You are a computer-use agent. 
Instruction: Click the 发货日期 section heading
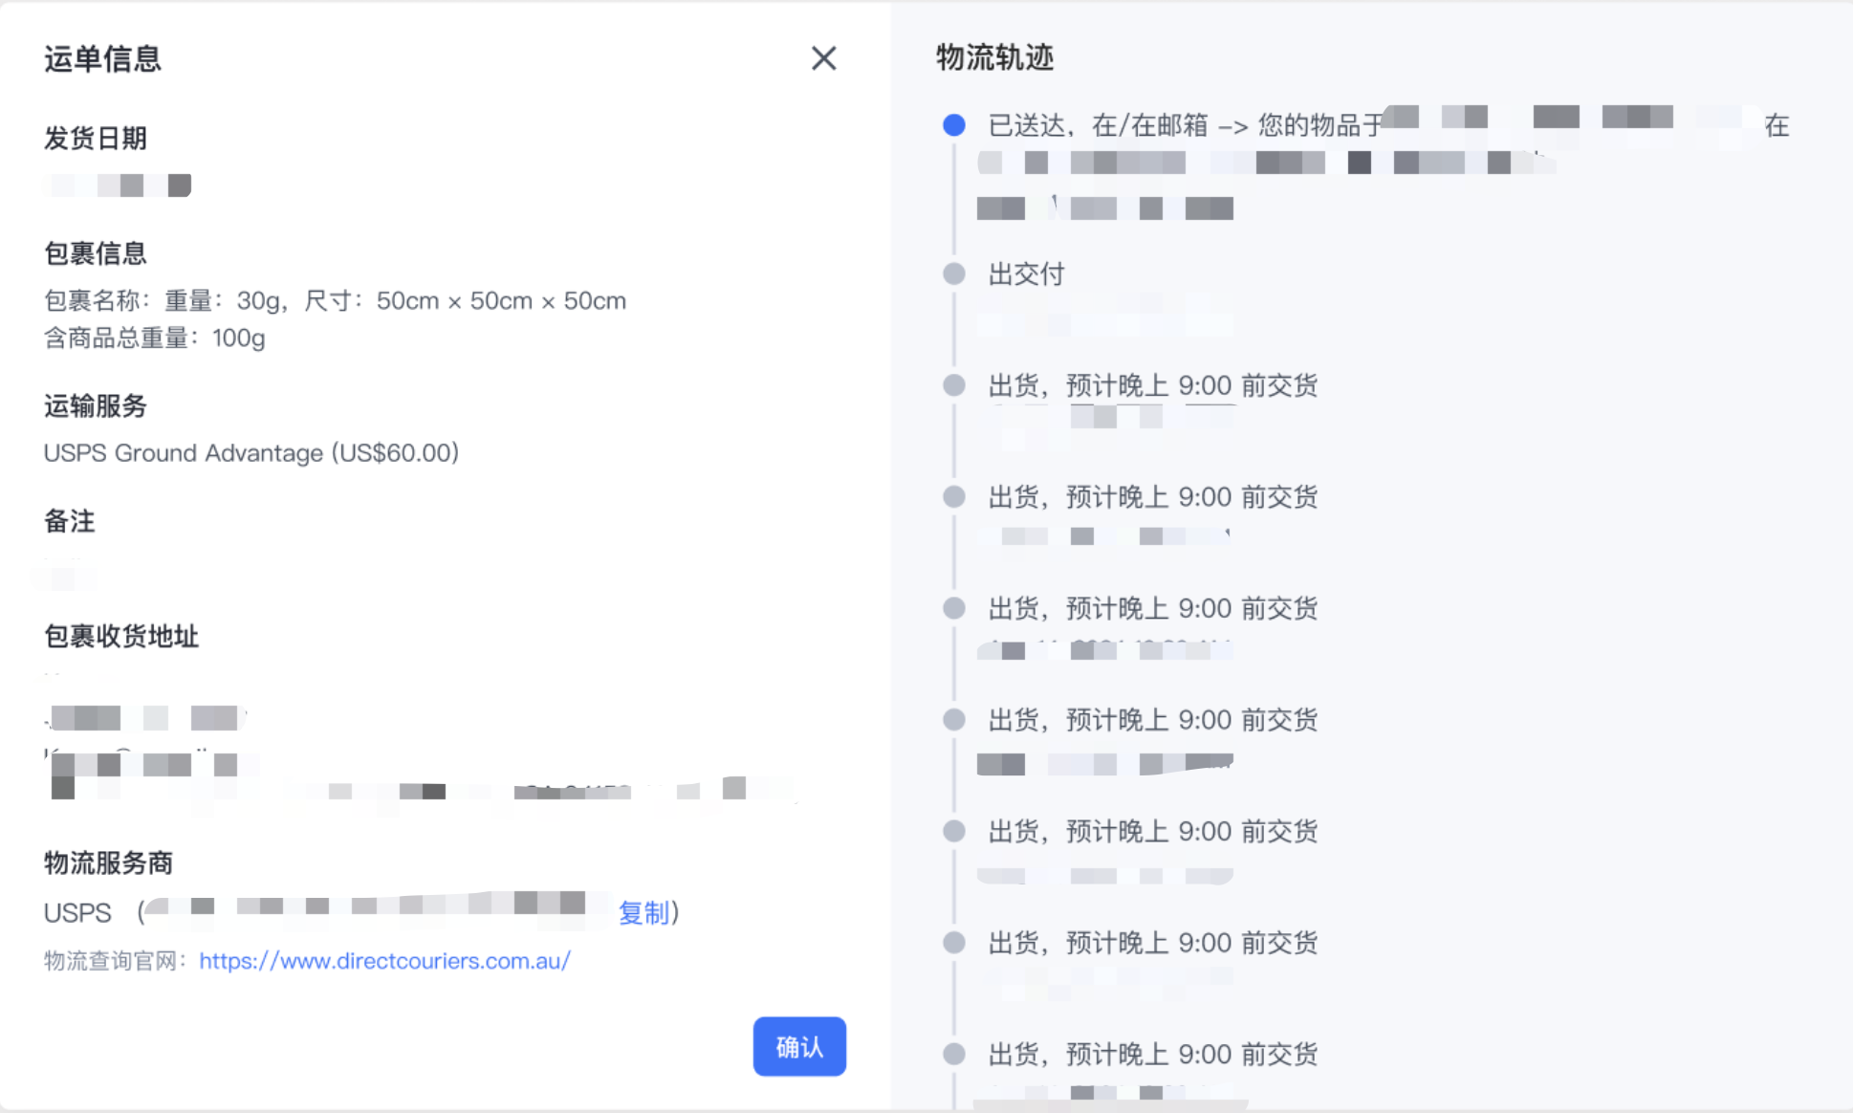pos(95,139)
